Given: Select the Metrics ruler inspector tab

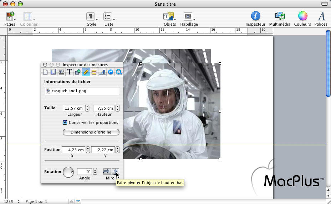Looking at the screenshot, I should click(x=86, y=72).
